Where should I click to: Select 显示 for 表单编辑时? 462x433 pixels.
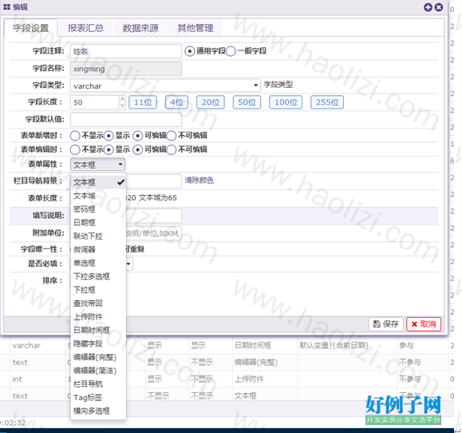coord(109,149)
